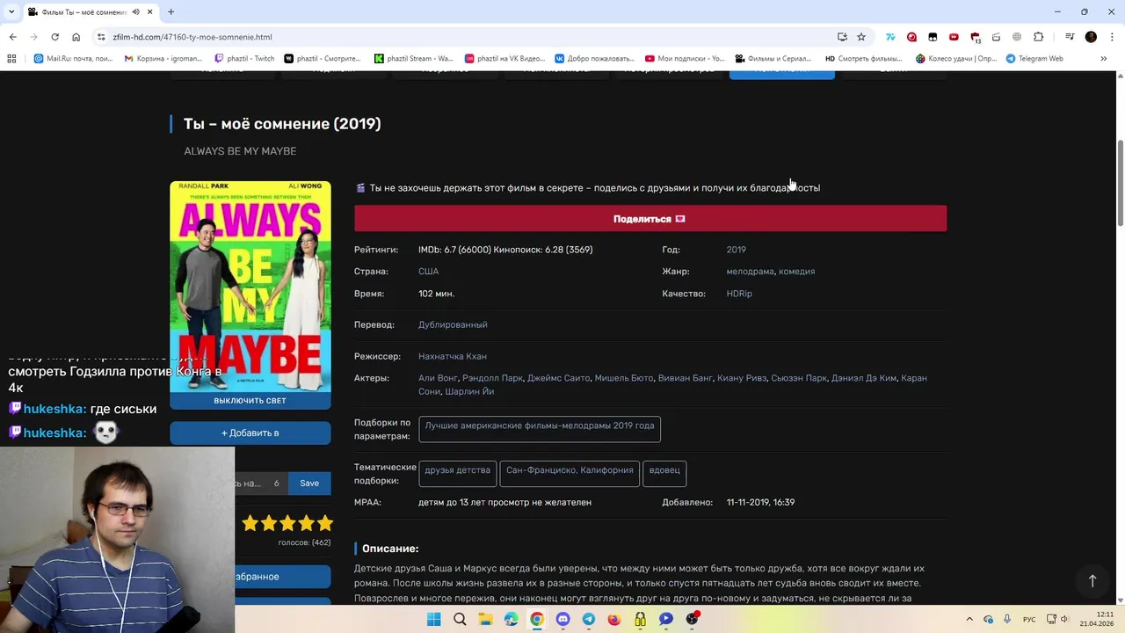Image resolution: width=1125 pixels, height=633 pixels.
Task: Open the США country link
Action: (x=428, y=272)
